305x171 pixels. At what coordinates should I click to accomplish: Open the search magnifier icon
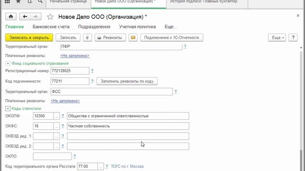40,2
